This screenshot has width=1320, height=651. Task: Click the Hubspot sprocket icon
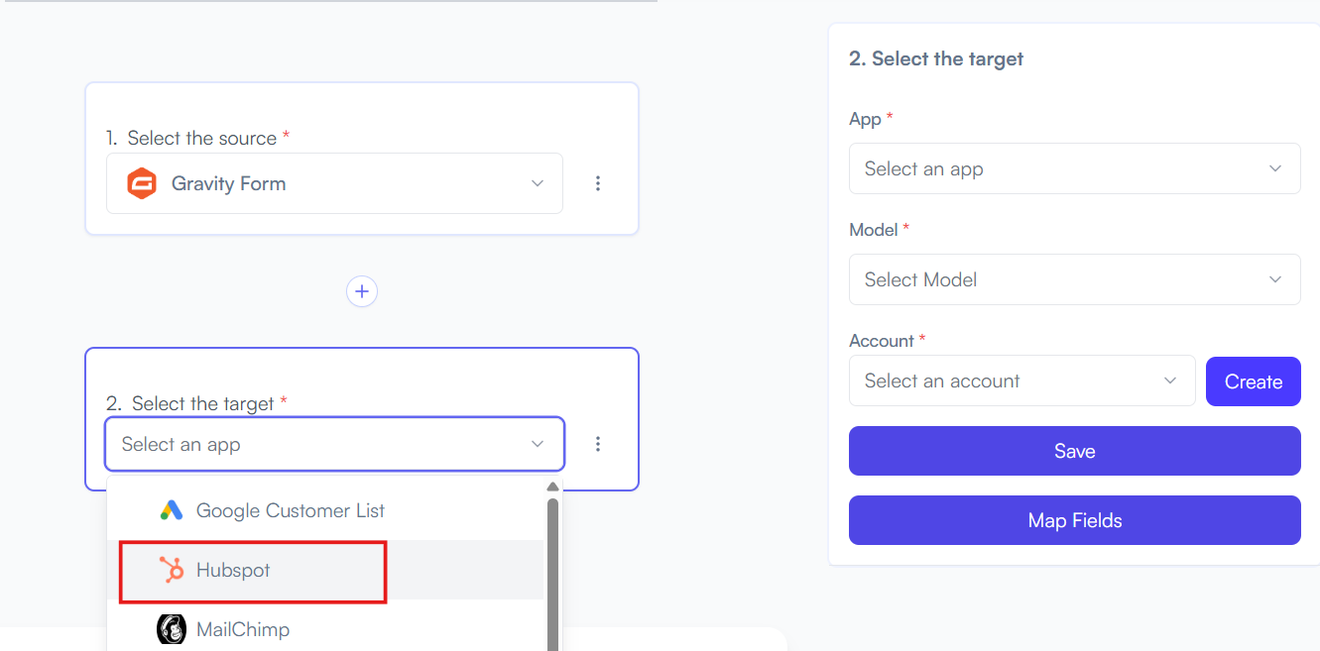coord(172,570)
